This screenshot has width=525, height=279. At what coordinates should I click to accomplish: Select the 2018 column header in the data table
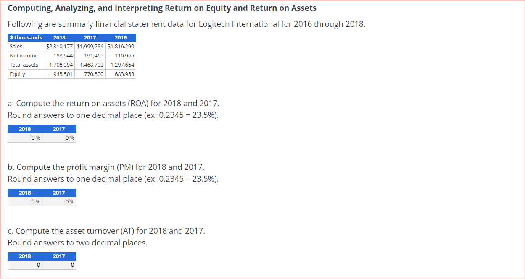(59, 37)
